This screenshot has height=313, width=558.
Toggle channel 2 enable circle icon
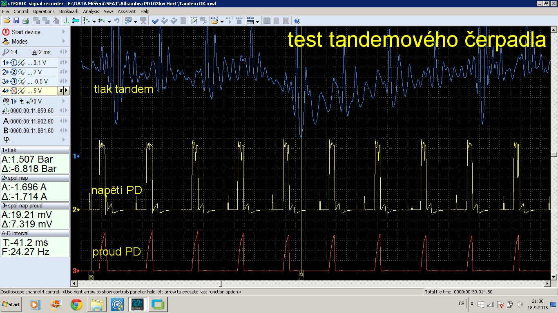(13, 72)
